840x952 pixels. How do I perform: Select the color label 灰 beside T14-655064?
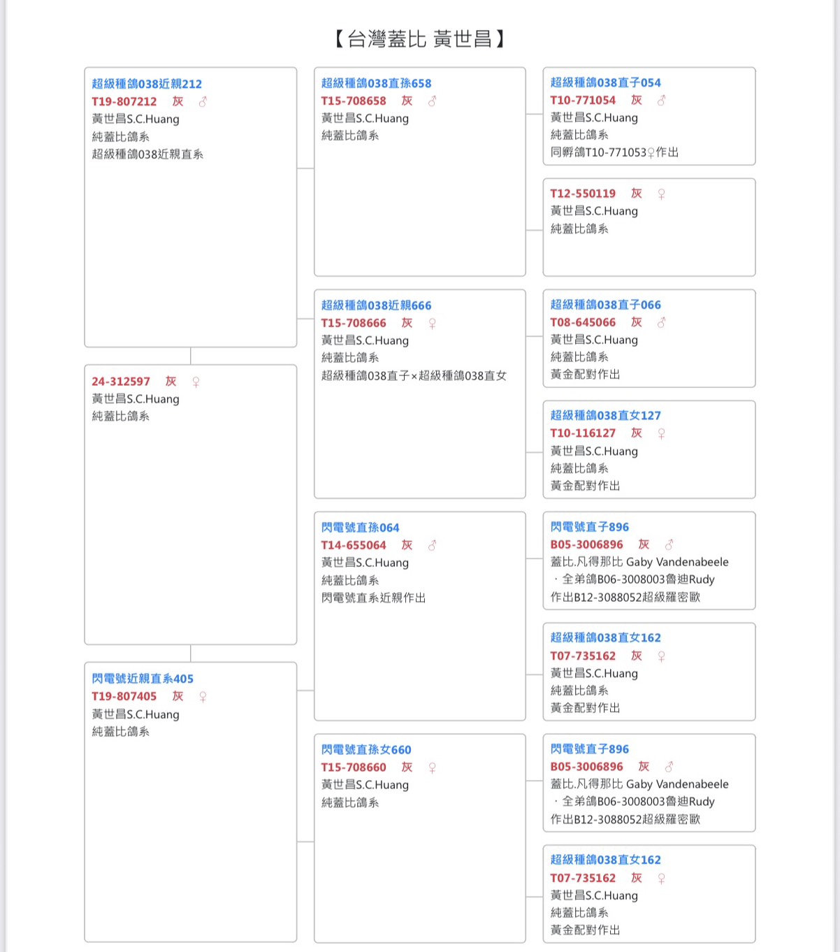407,545
